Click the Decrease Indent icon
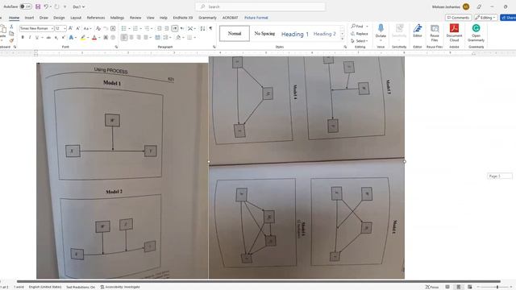The image size is (516, 290). [x=160, y=29]
